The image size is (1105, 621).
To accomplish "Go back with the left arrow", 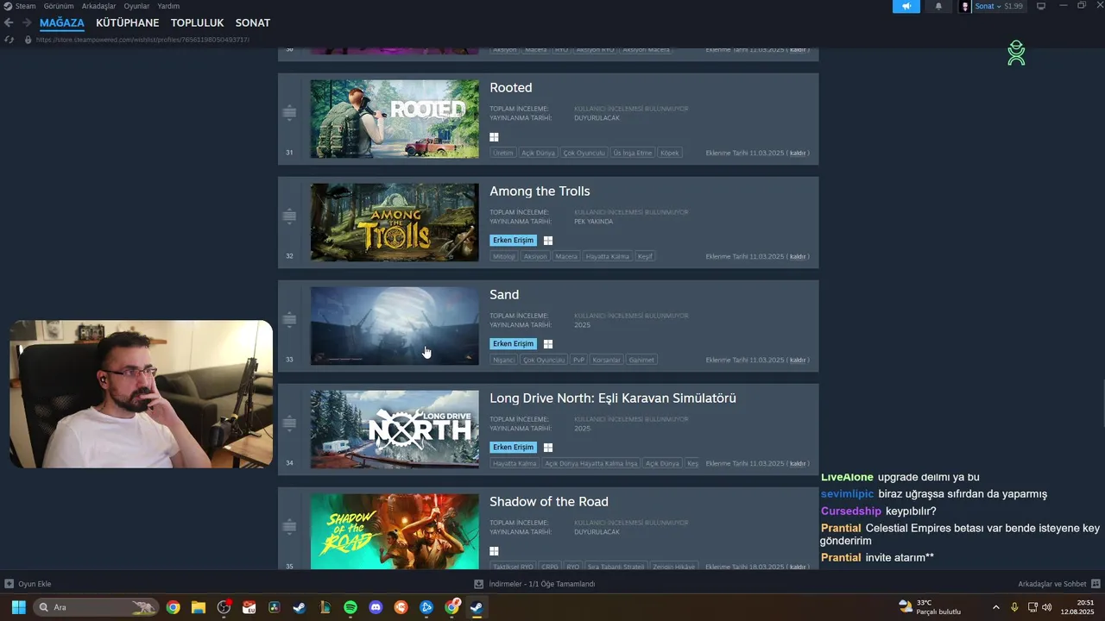I will pos(9,22).
